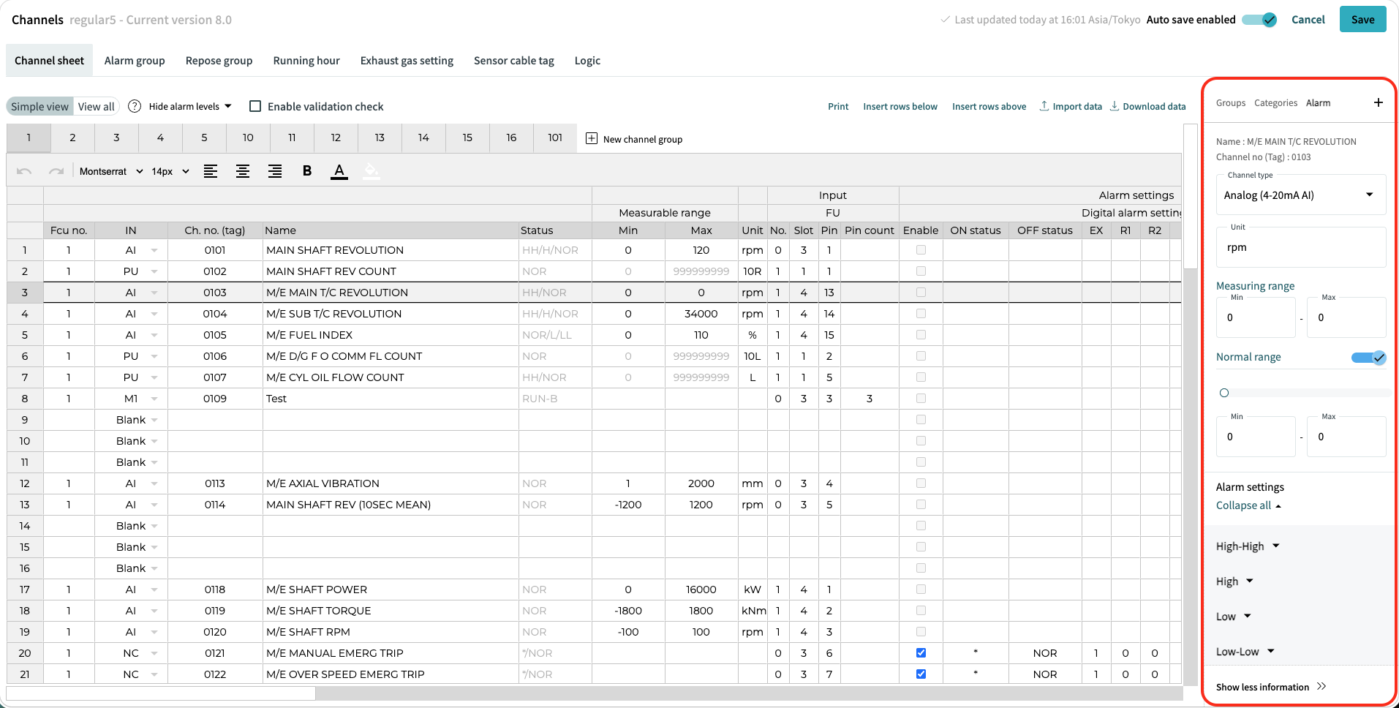Align text left in toolbar

[x=211, y=171]
